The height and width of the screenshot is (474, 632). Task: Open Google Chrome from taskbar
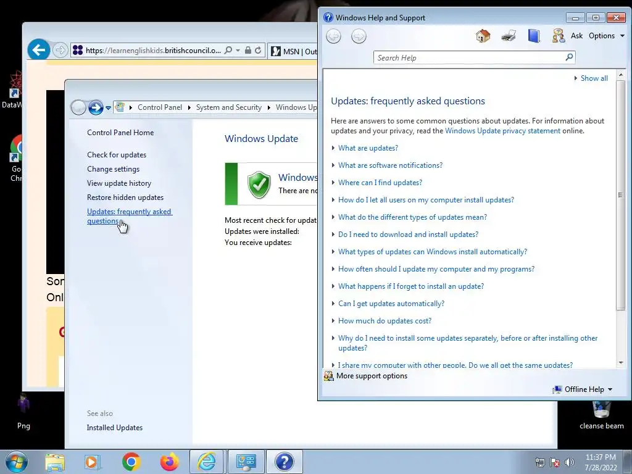click(131, 462)
